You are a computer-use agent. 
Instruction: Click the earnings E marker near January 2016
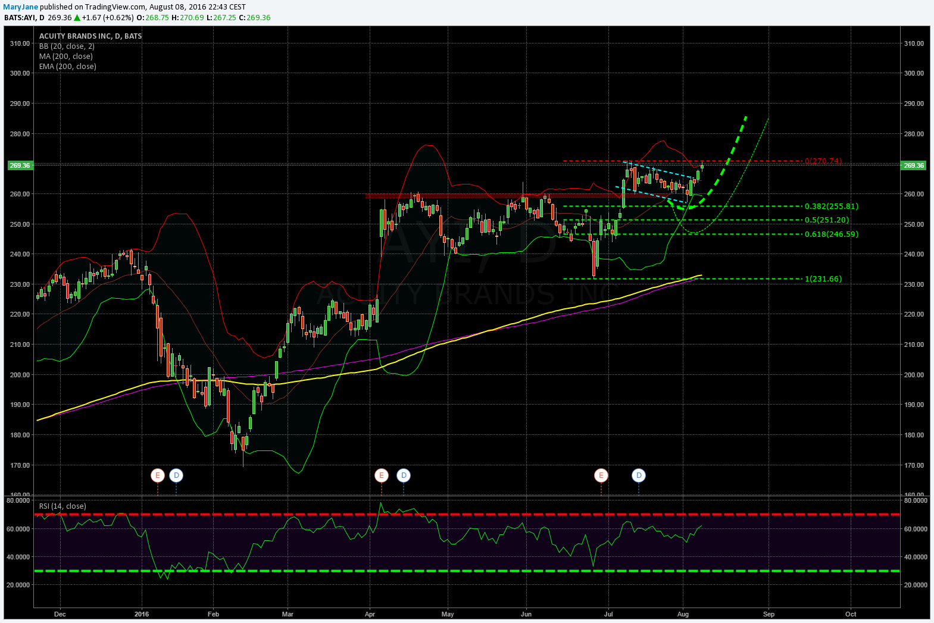[x=158, y=475]
